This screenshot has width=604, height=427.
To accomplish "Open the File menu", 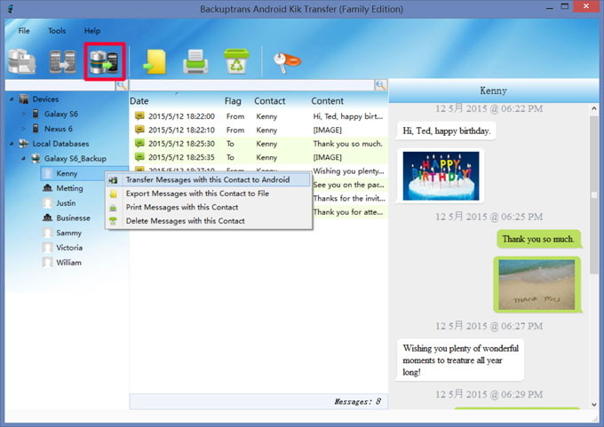I will point(24,30).
